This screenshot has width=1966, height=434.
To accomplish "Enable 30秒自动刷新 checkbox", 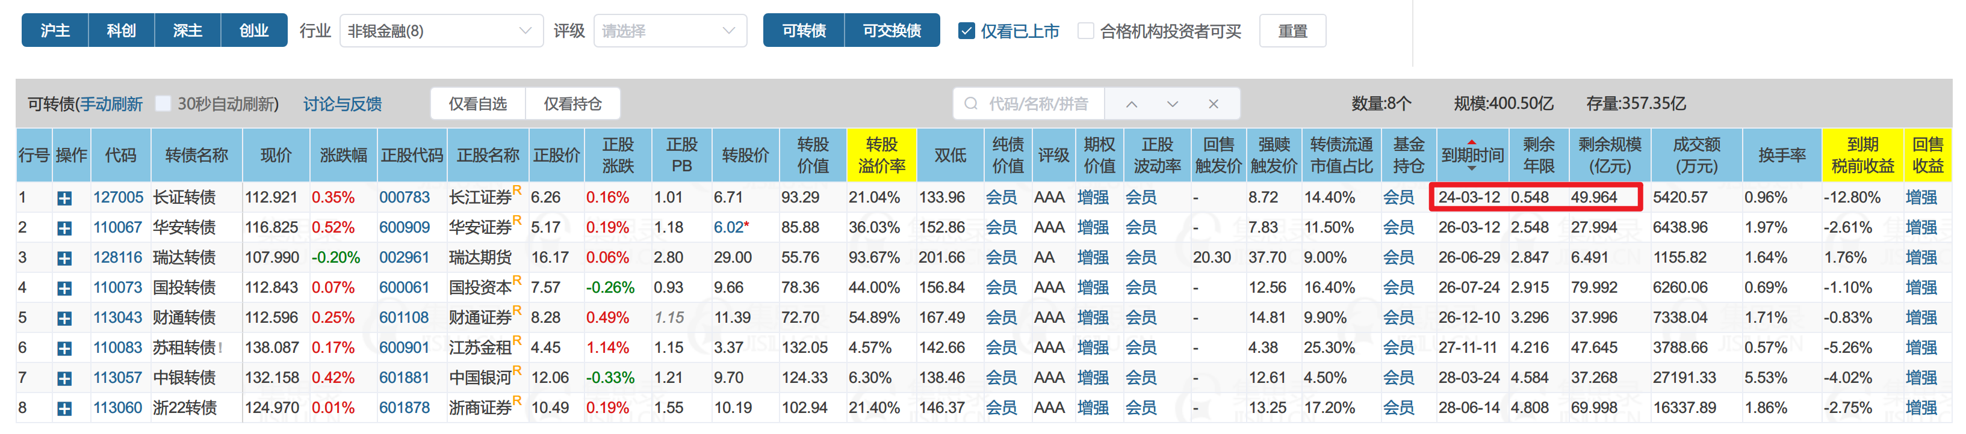I will [x=163, y=104].
